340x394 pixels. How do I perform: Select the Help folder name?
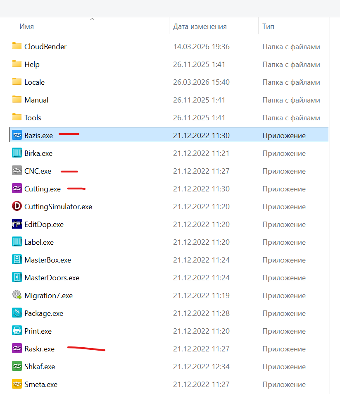point(32,64)
